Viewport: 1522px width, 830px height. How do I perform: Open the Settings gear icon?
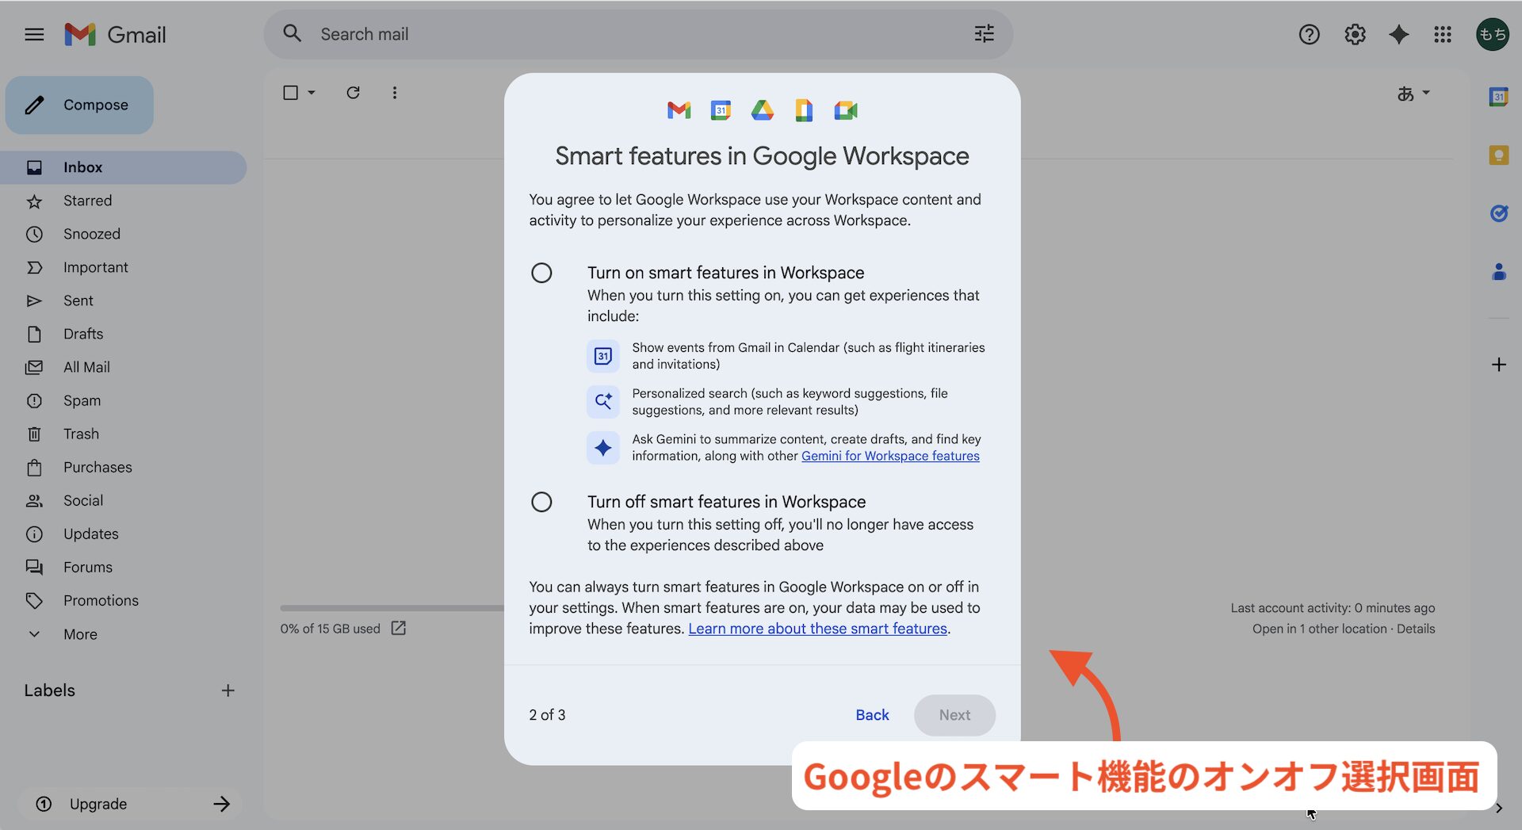tap(1355, 34)
